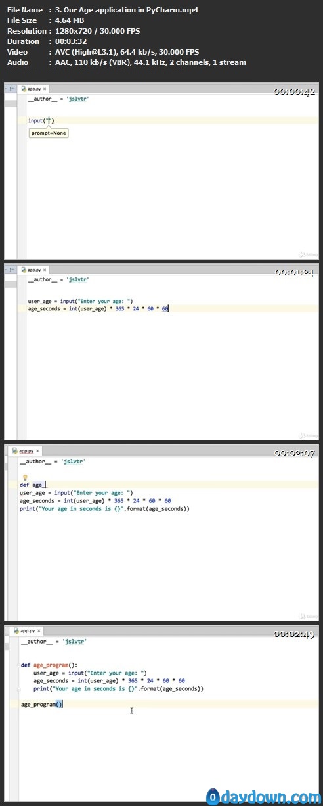Click the 00:01:24 timestamp marker
The width and height of the screenshot is (323, 806).
295,272
